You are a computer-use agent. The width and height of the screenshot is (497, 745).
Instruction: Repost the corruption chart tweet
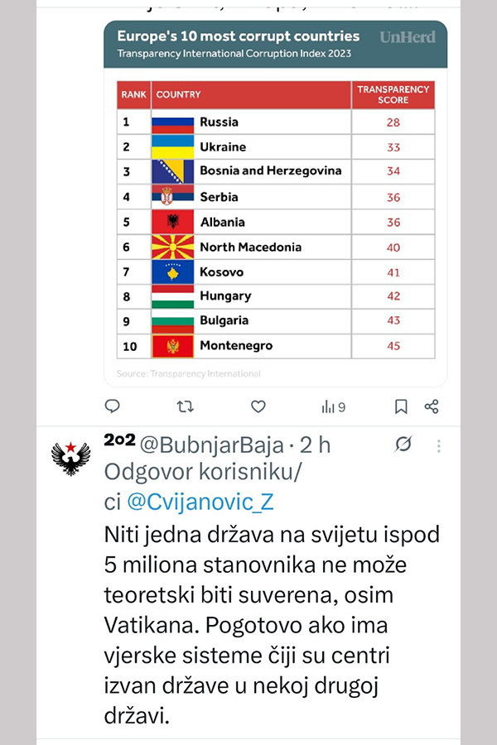(186, 406)
